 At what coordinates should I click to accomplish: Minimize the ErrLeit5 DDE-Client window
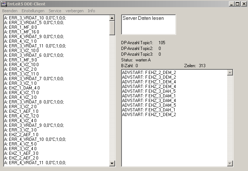tap(231, 4)
